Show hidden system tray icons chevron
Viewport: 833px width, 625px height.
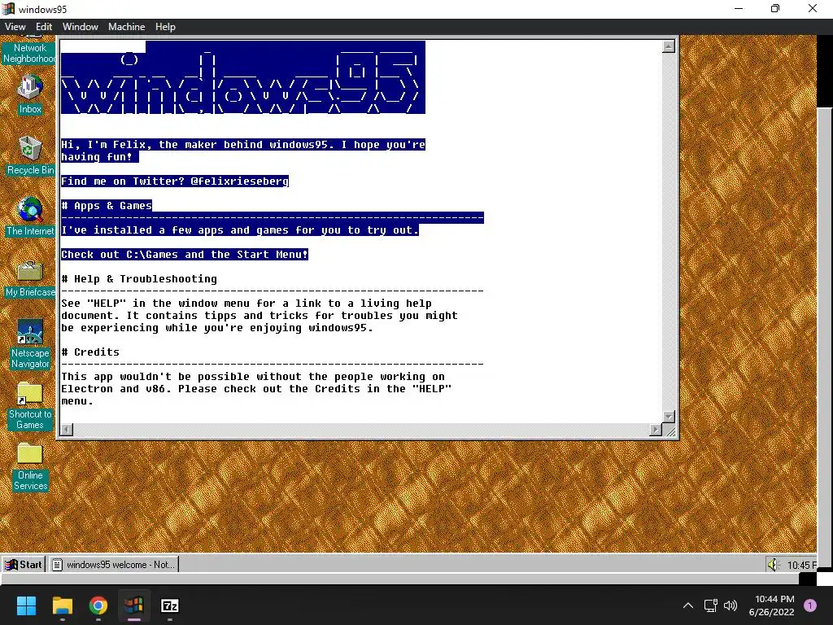coord(688,605)
